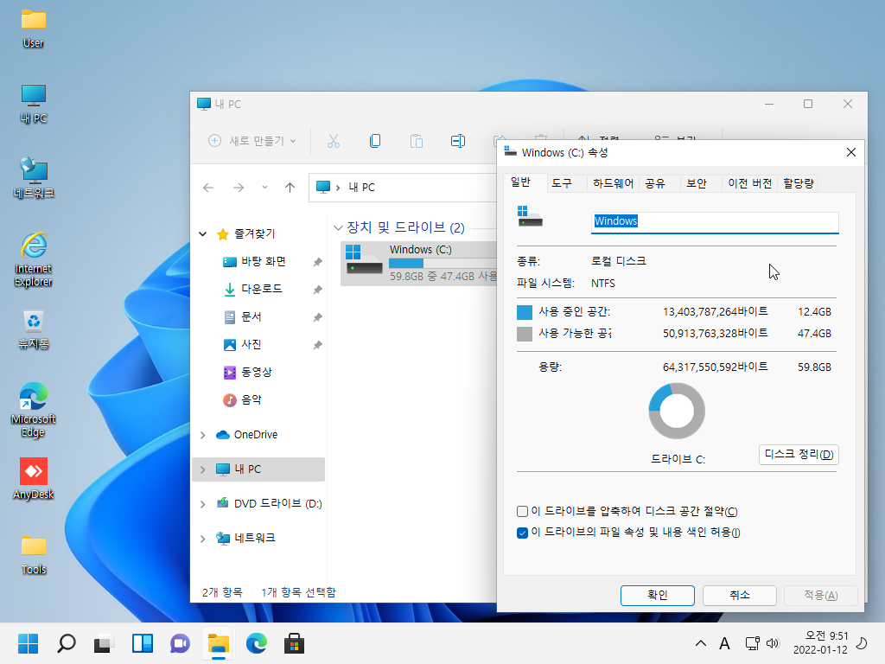Click the Cut scissors icon in Explorer toolbar

pyautogui.click(x=334, y=141)
